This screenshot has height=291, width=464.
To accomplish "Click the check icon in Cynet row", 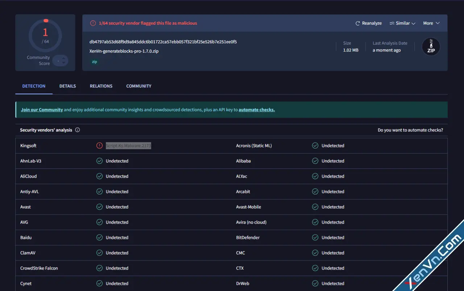I will click(99, 283).
